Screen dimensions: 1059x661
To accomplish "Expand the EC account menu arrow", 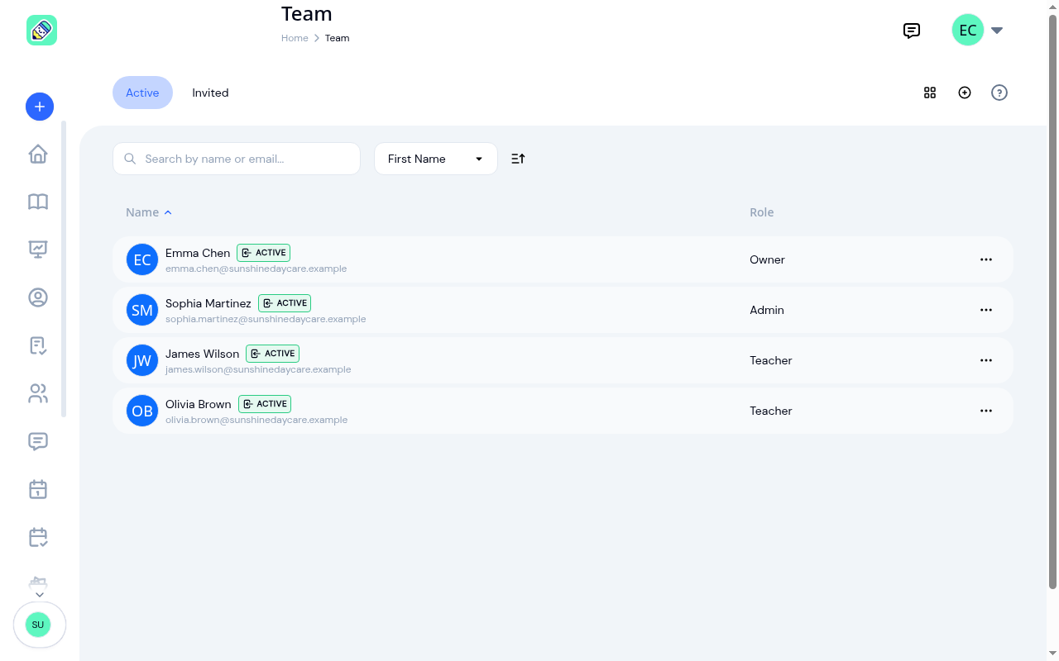I will click(x=997, y=31).
